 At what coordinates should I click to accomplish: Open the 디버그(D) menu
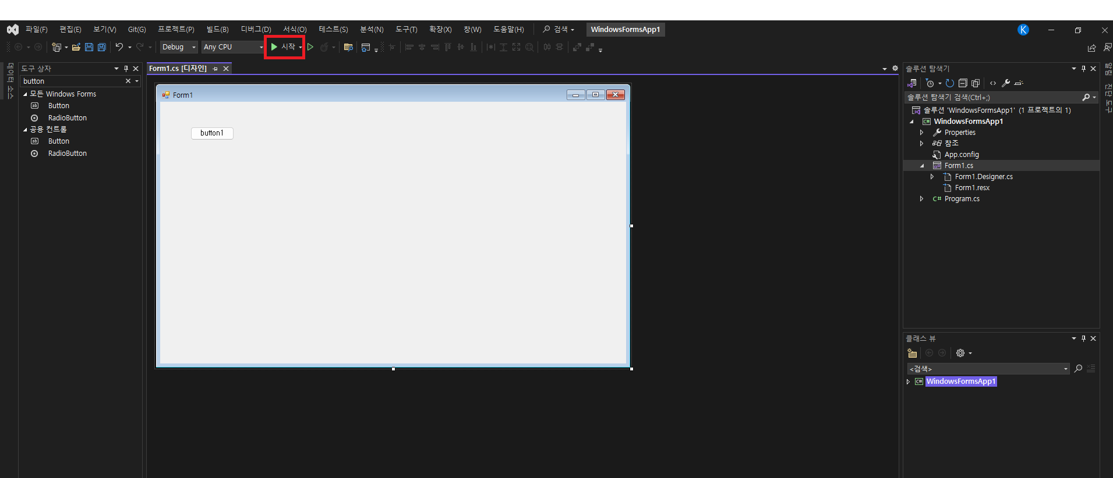(256, 30)
